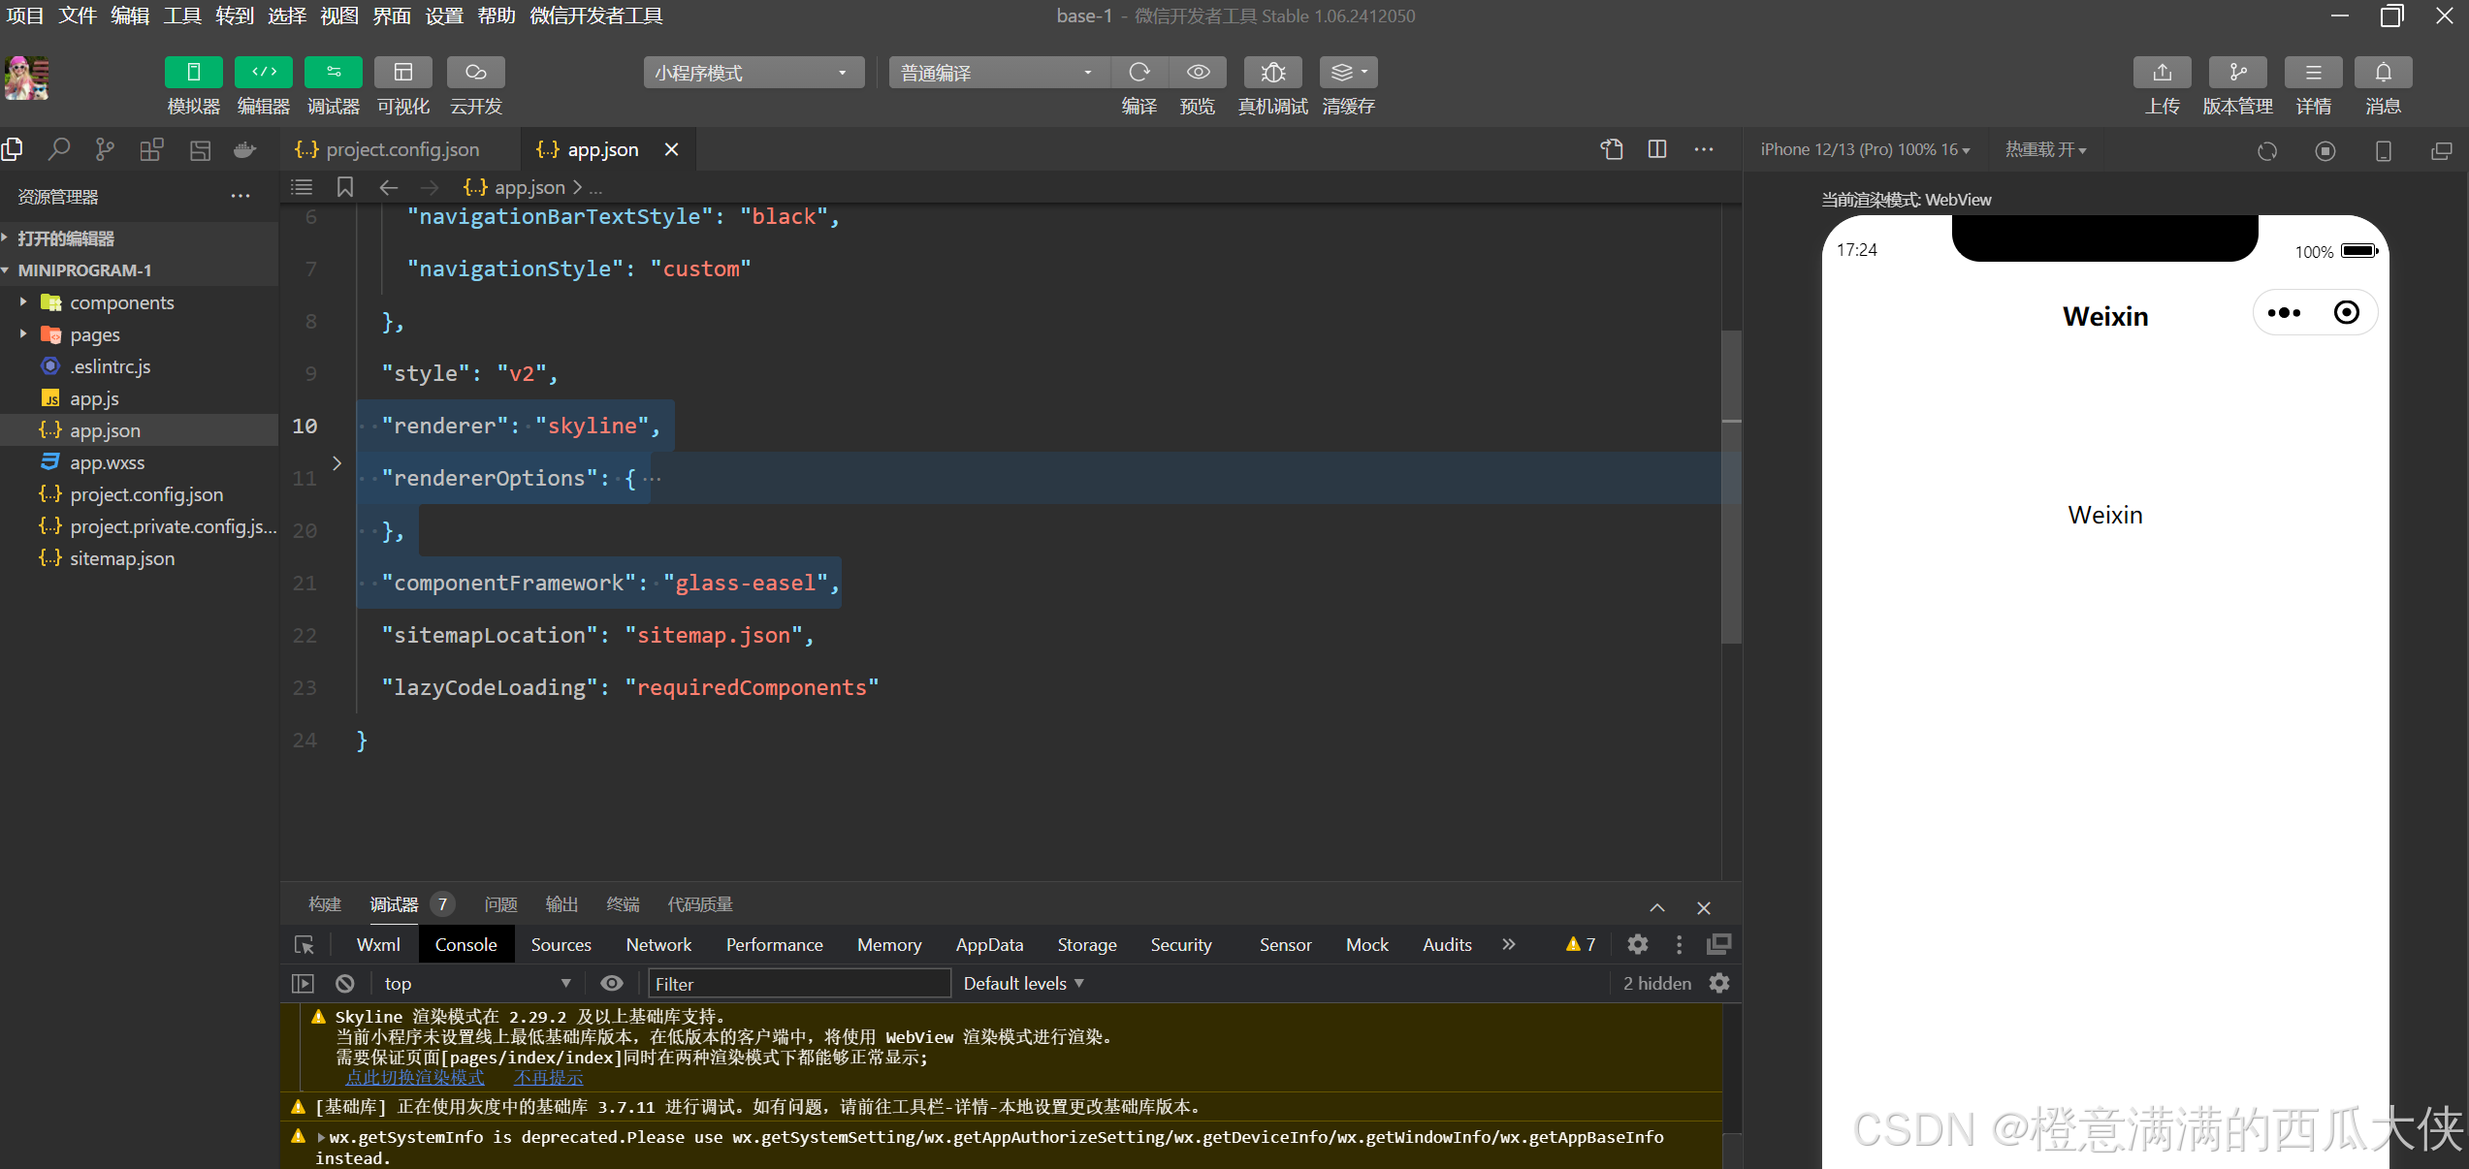Toggle the debugger panel button

point(333,73)
